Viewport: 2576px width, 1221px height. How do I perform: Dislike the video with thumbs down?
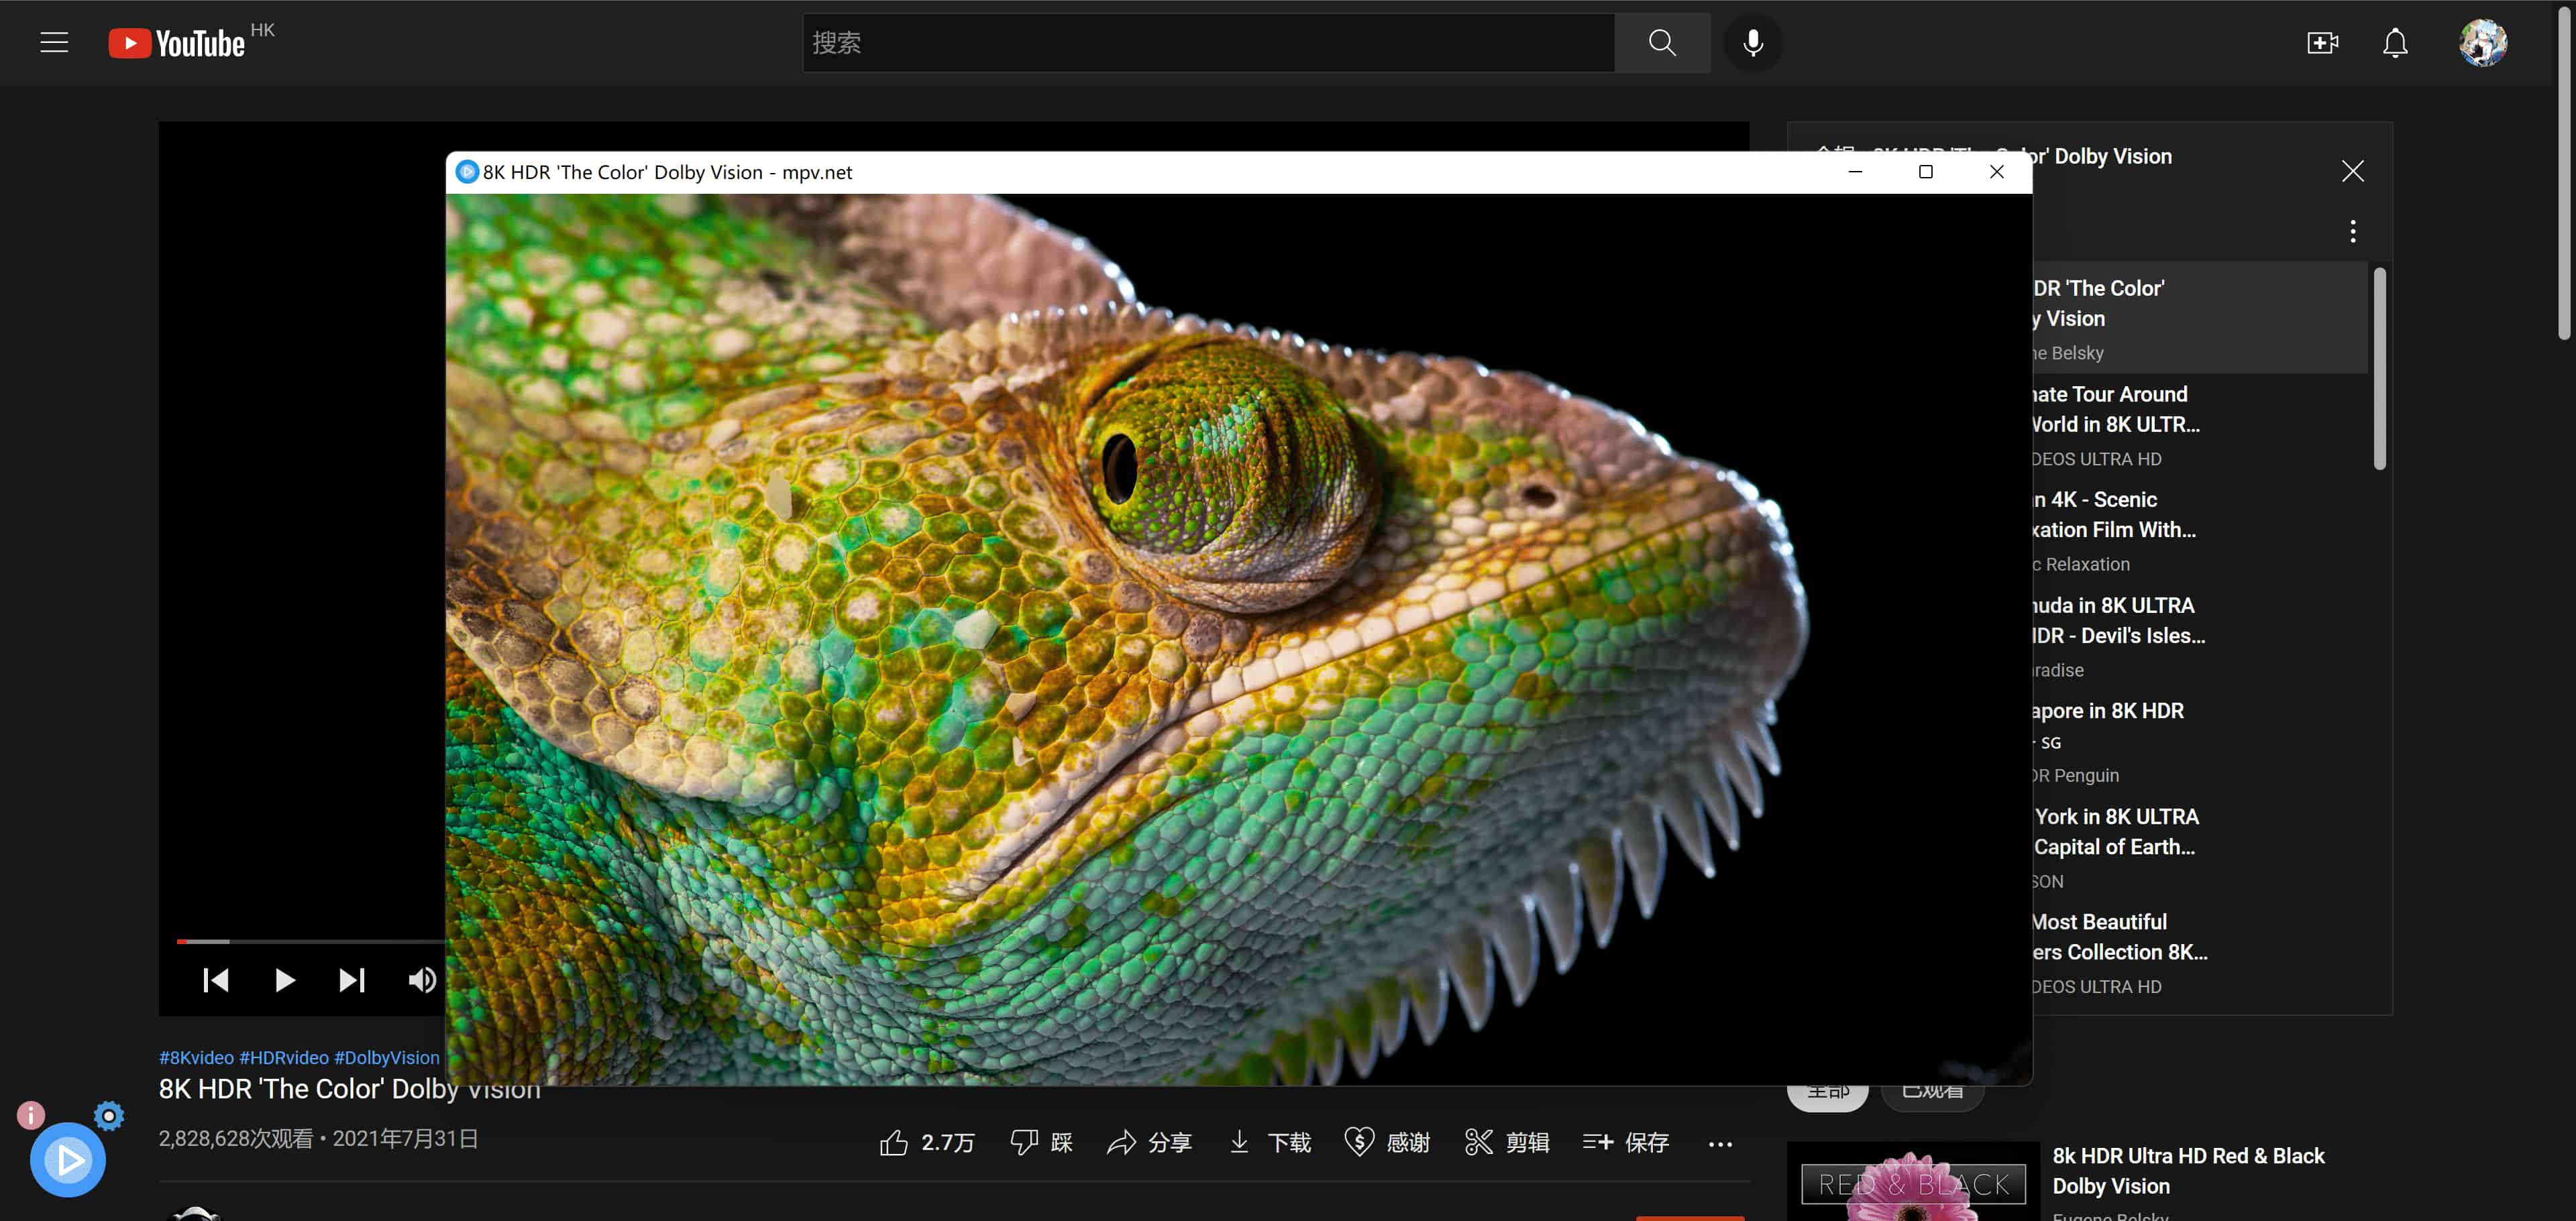[1024, 1142]
